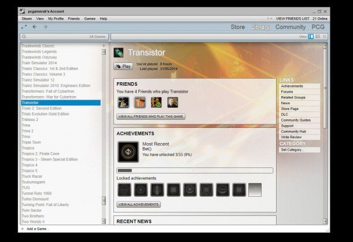Click details pane scrollbar up arrow

(x=325, y=46)
